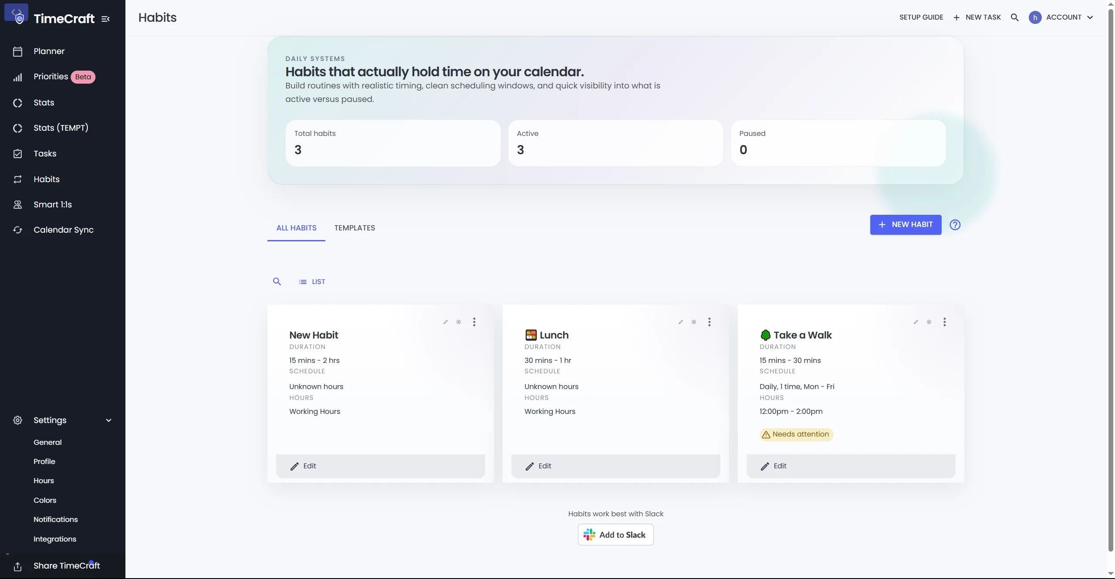Click Edit button on Take a Walk card
The width and height of the screenshot is (1115, 579).
tap(851, 466)
